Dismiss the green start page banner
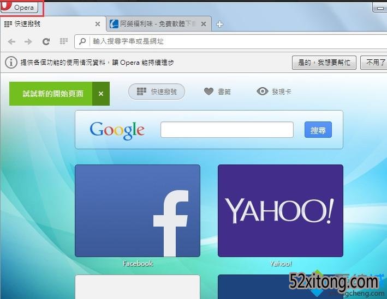Image resolution: width=387 pixels, height=299 pixels. (101, 94)
